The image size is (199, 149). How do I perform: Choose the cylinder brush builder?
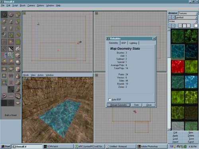tap(18, 69)
